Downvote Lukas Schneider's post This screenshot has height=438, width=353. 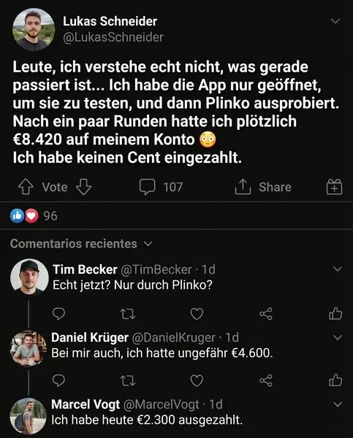click(83, 187)
